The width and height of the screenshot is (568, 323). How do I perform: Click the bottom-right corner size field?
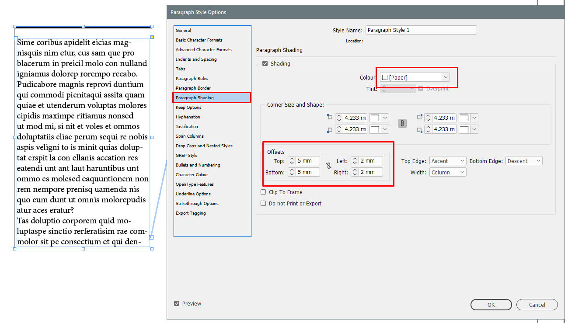pos(444,129)
